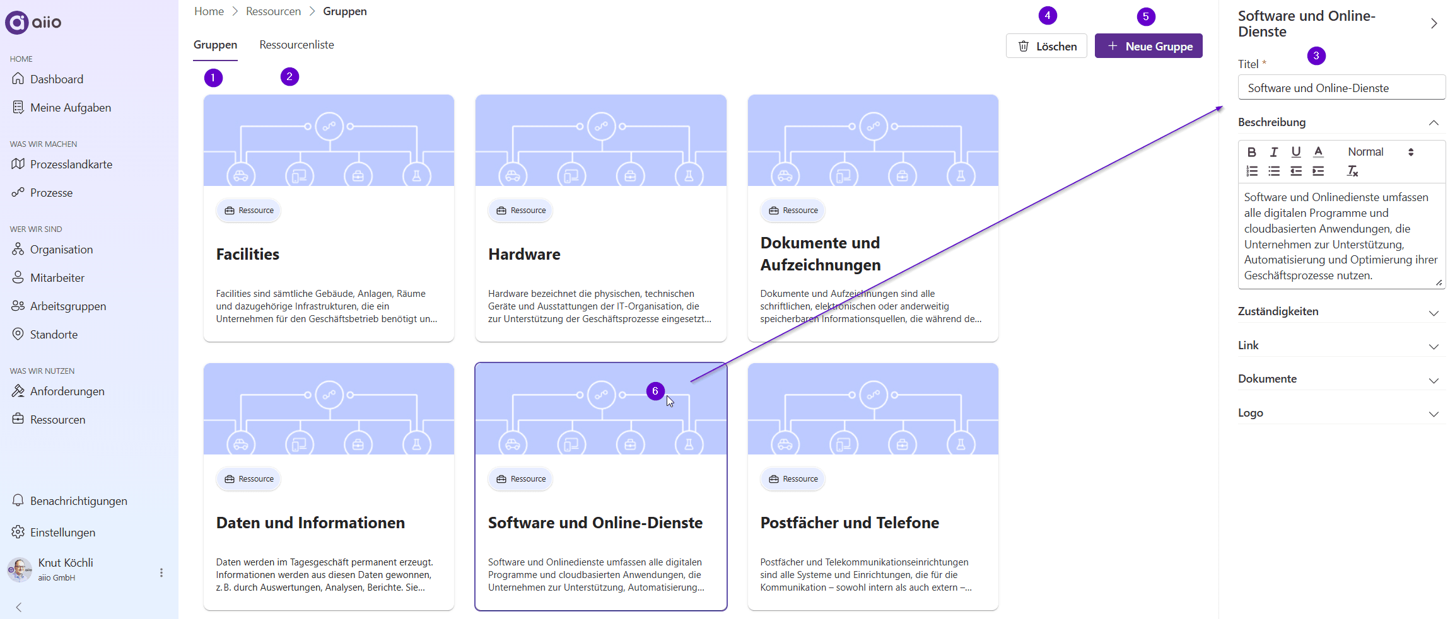Screen dimensions: 1455x619
Task: Expand the Link section
Action: click(1434, 347)
